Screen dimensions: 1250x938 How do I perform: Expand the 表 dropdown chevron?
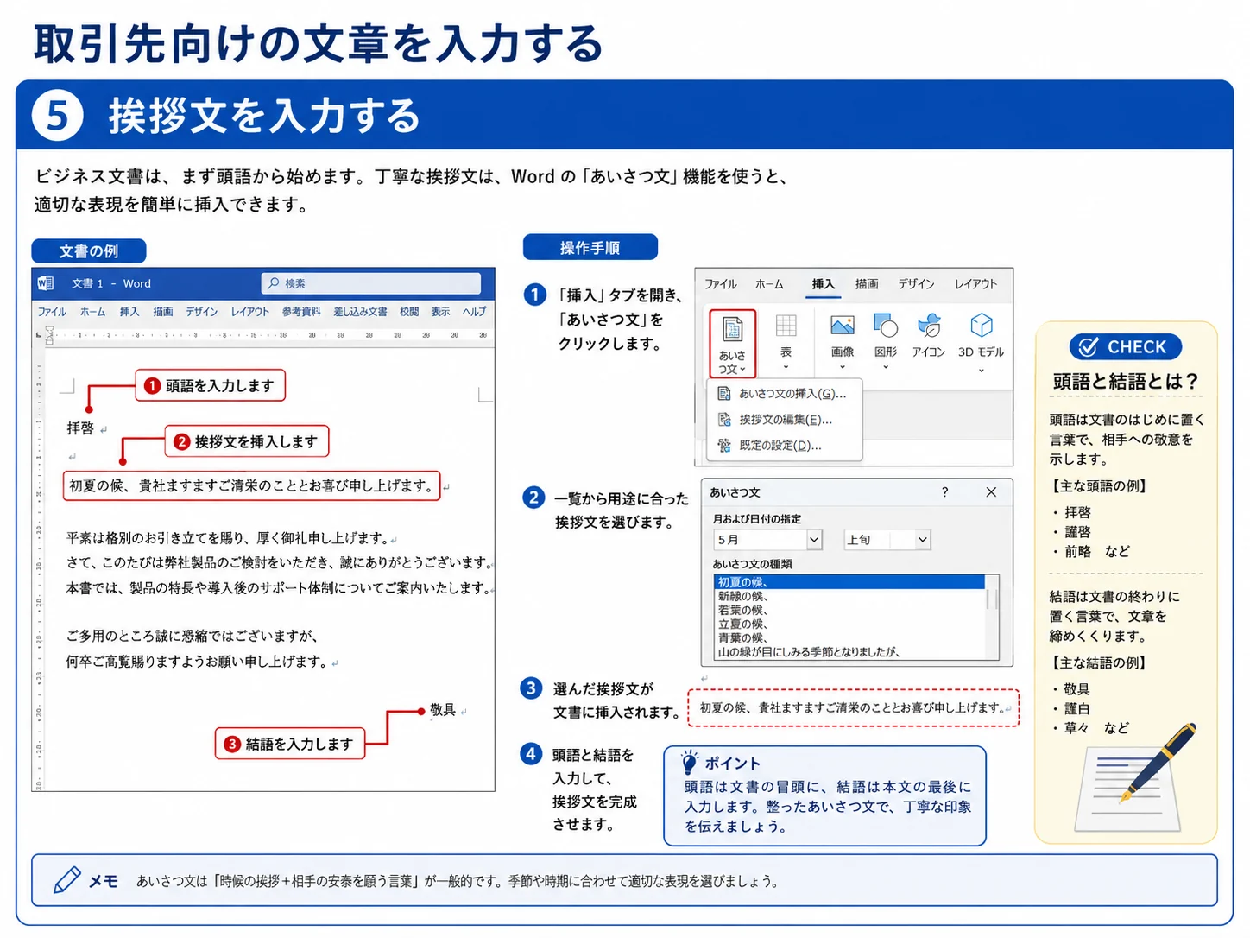(x=786, y=367)
